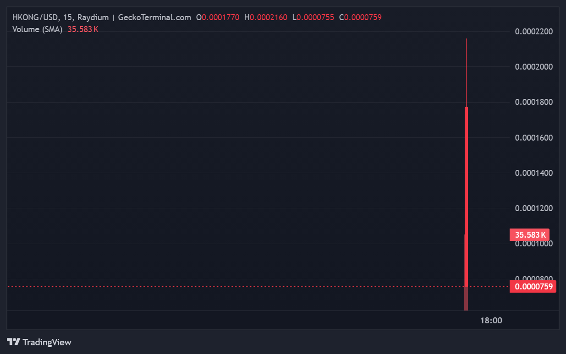Click the 0.0001600 price axis label
This screenshot has width=566, height=354.
pyautogui.click(x=533, y=138)
